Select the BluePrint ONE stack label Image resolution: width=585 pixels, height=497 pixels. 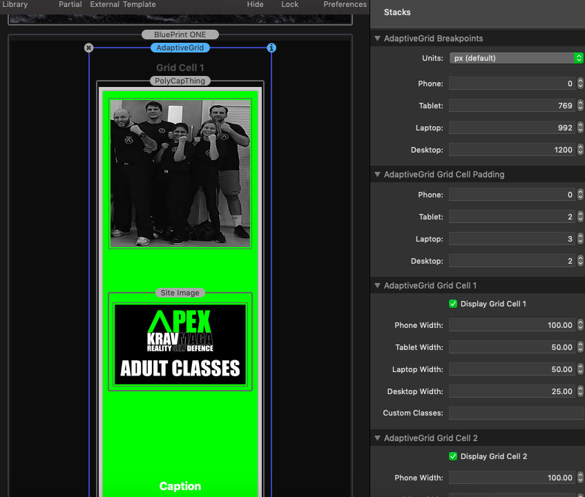click(x=180, y=35)
